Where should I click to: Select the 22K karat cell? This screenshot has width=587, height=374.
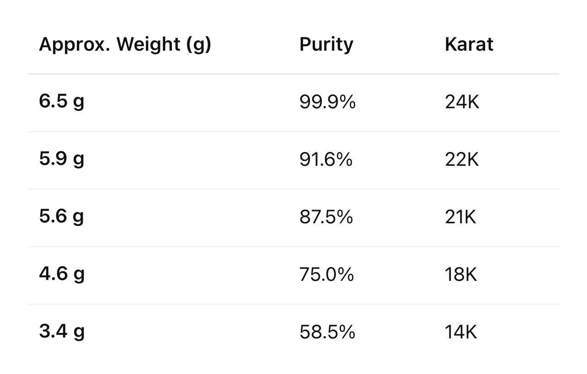click(x=462, y=160)
